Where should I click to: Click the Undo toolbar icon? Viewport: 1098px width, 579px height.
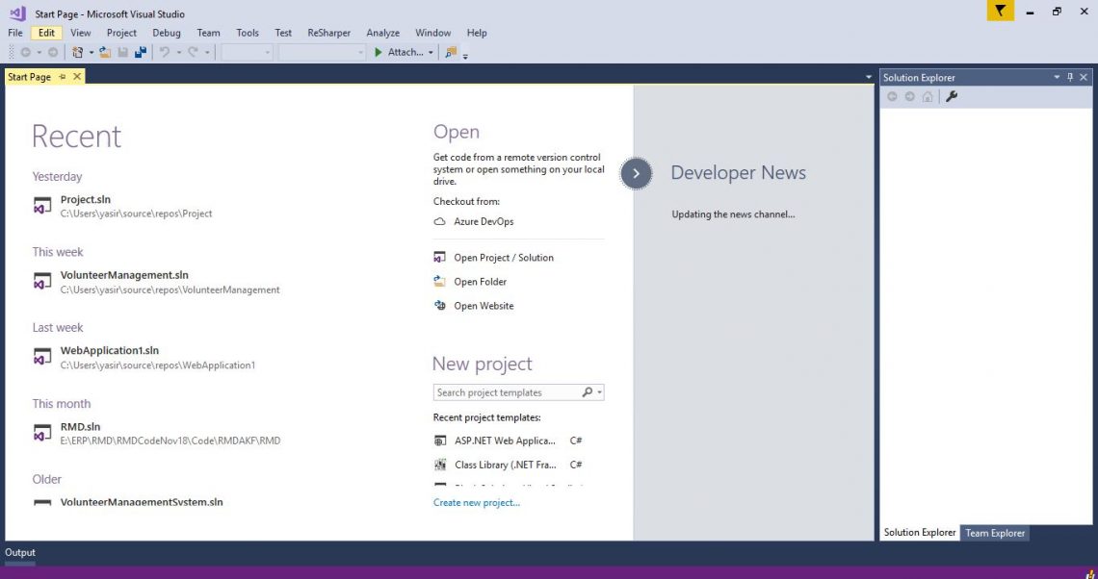point(165,53)
